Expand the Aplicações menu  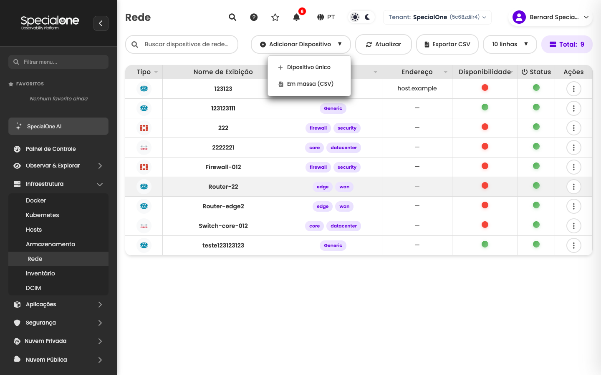click(58, 304)
